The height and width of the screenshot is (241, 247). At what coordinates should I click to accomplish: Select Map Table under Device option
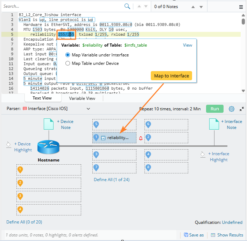[68, 63]
